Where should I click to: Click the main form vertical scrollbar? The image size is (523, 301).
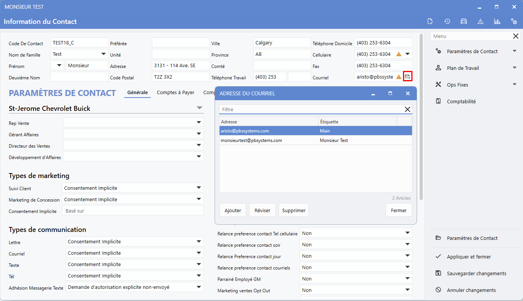point(421,117)
